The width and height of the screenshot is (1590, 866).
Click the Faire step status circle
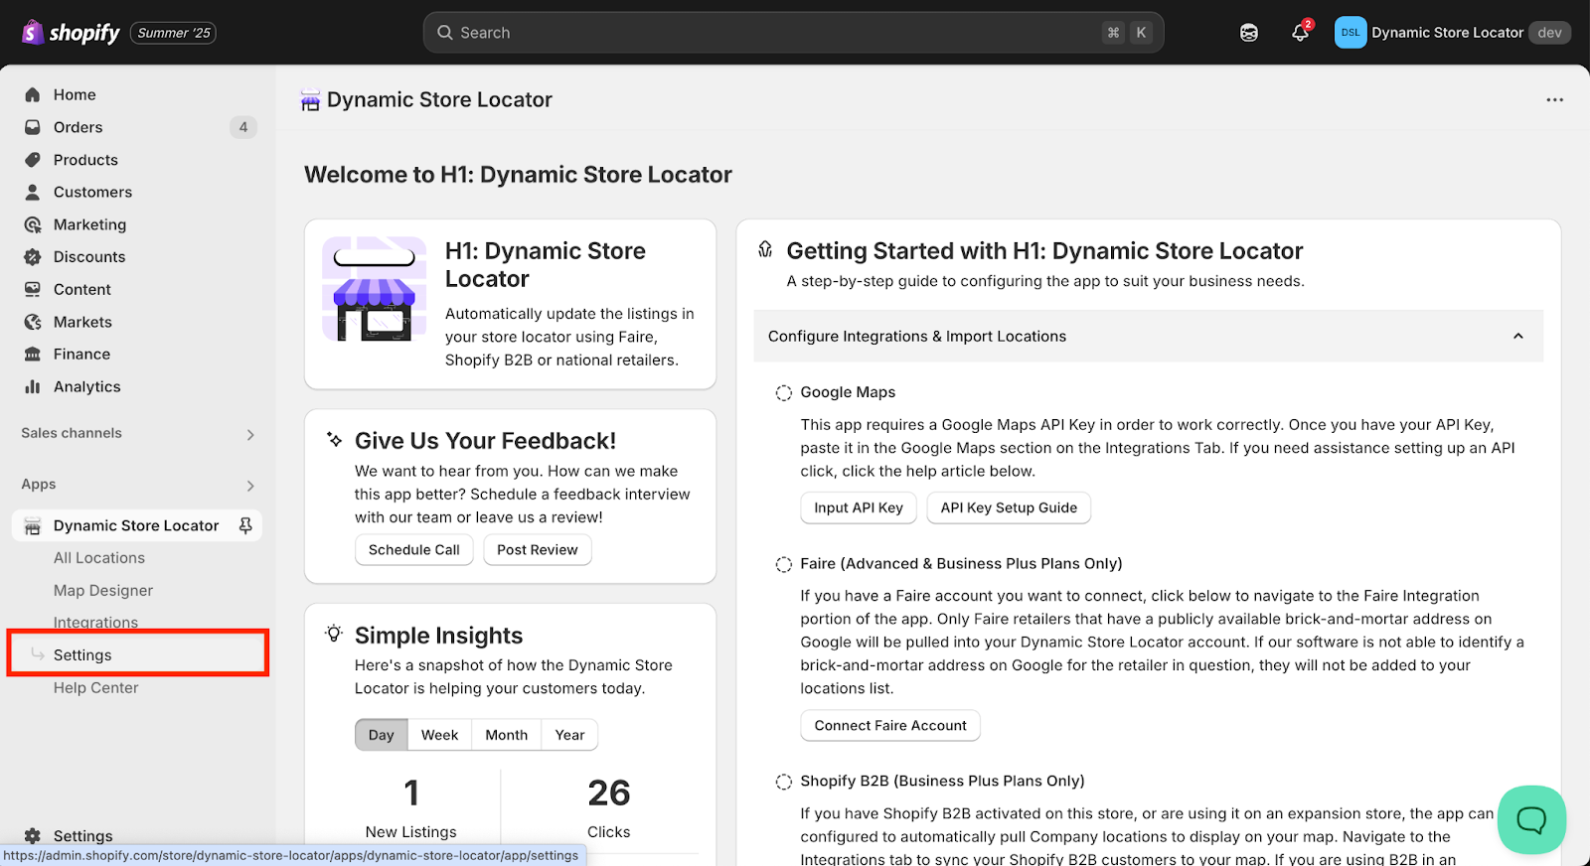783,564
